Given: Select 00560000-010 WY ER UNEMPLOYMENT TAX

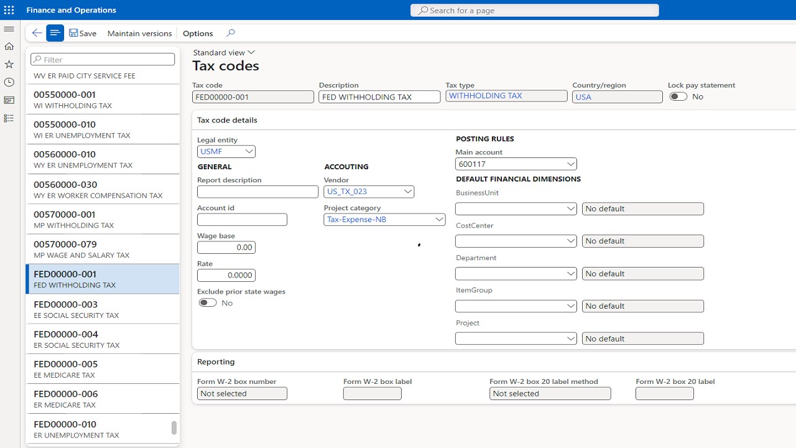Looking at the screenshot, I should click(x=103, y=159).
